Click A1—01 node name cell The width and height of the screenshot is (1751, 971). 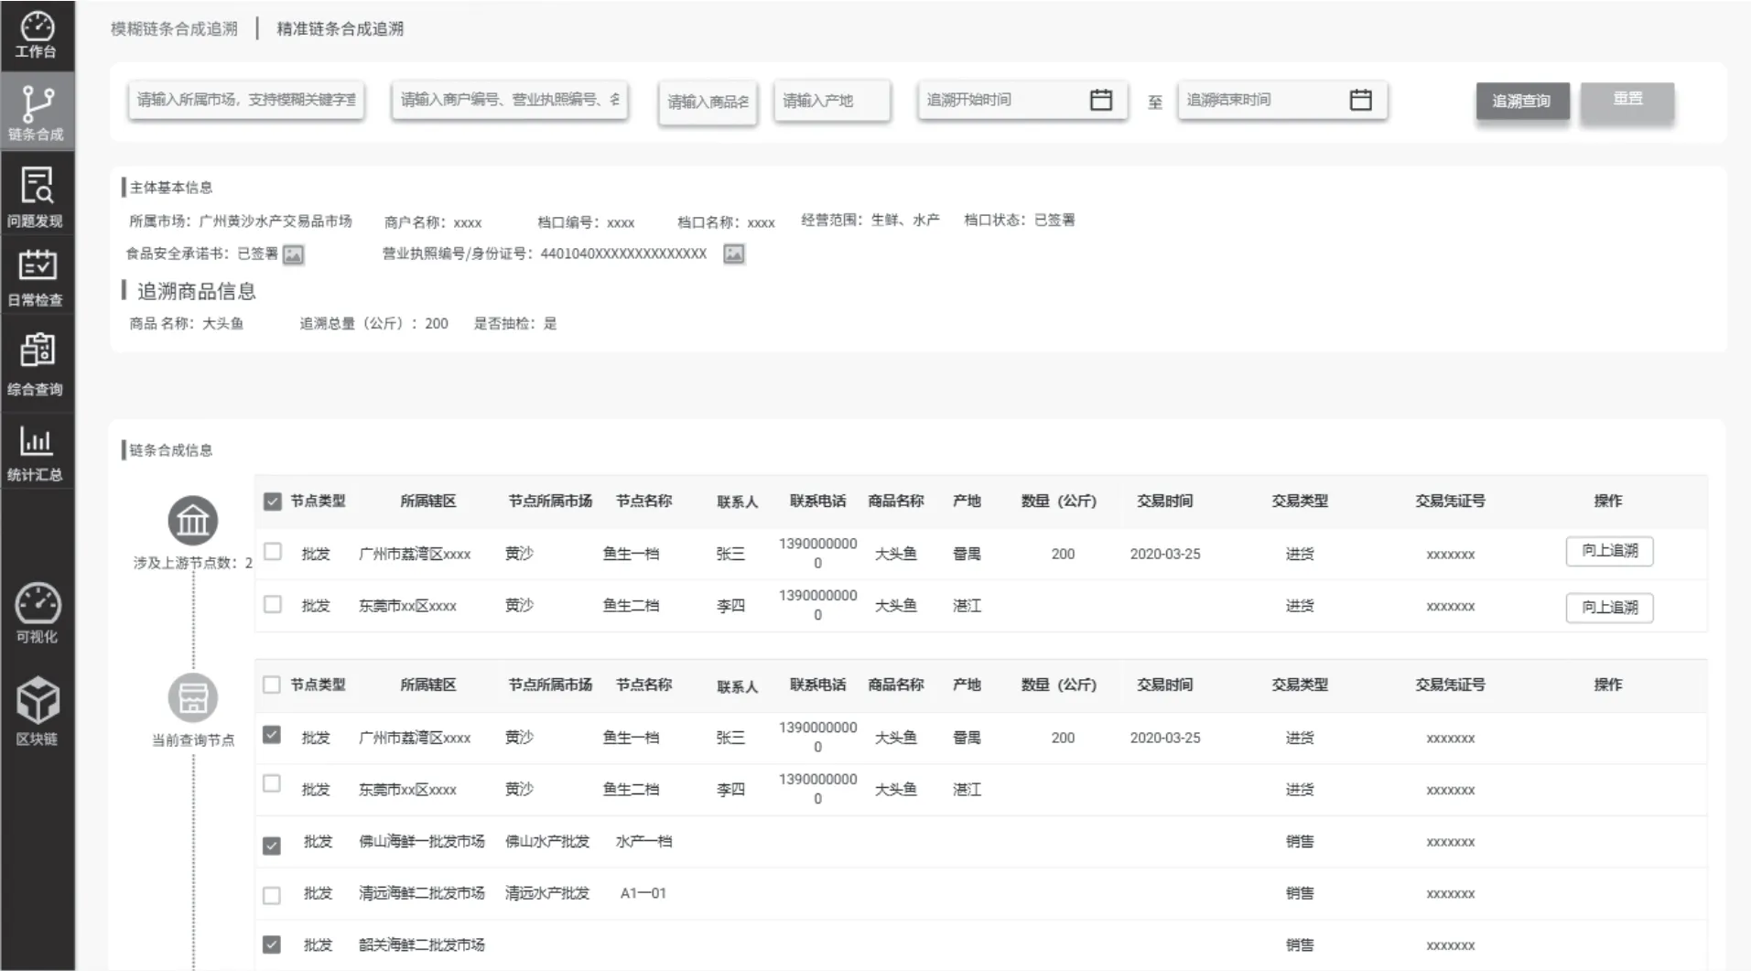coord(643,893)
